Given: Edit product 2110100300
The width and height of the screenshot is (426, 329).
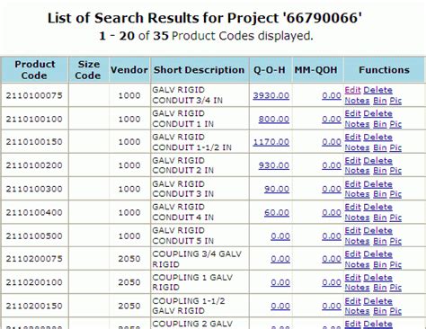Looking at the screenshot, I should 352,184.
